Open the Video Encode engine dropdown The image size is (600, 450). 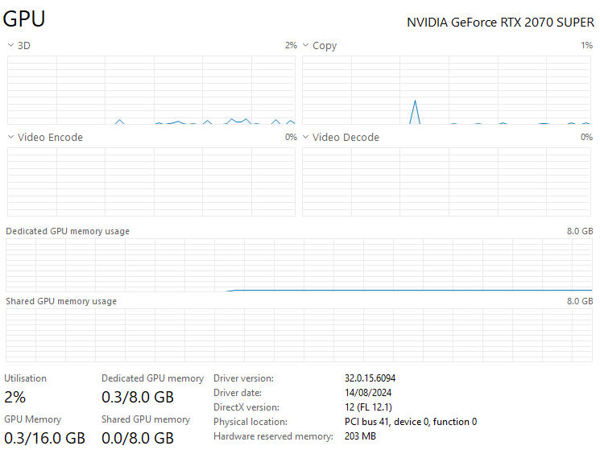[x=10, y=138]
